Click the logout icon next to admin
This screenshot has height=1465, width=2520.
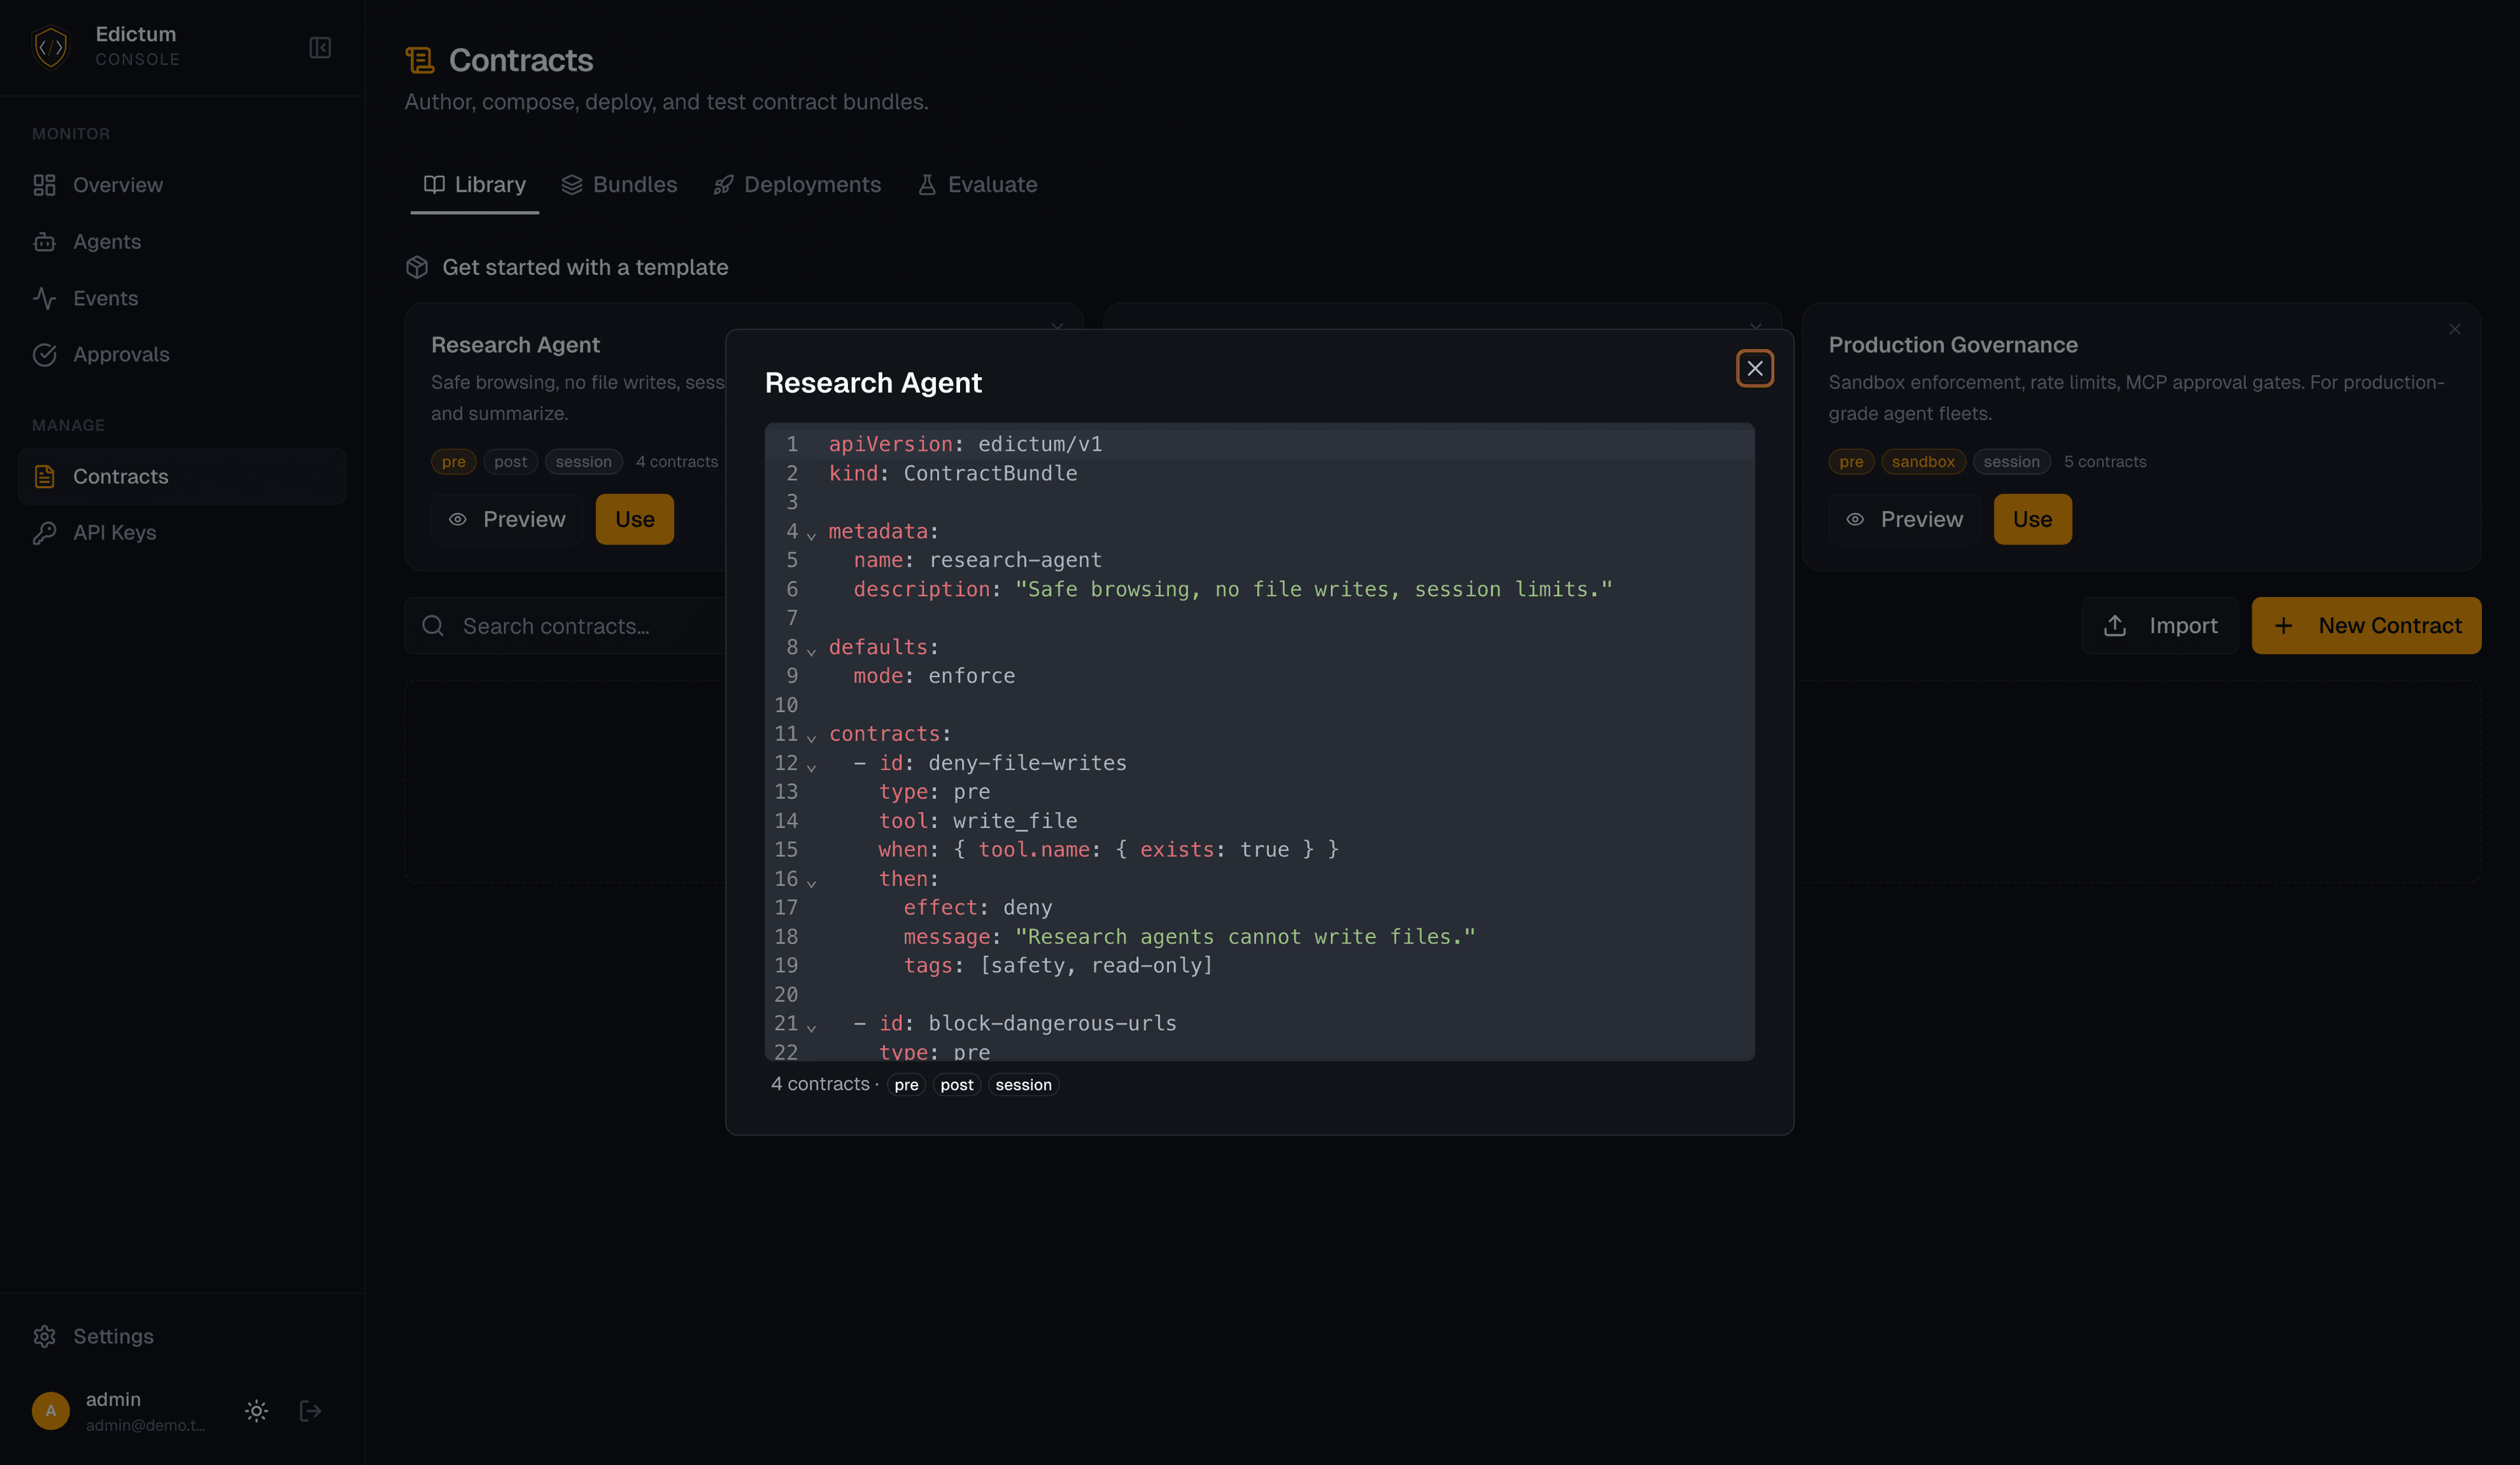[310, 1410]
